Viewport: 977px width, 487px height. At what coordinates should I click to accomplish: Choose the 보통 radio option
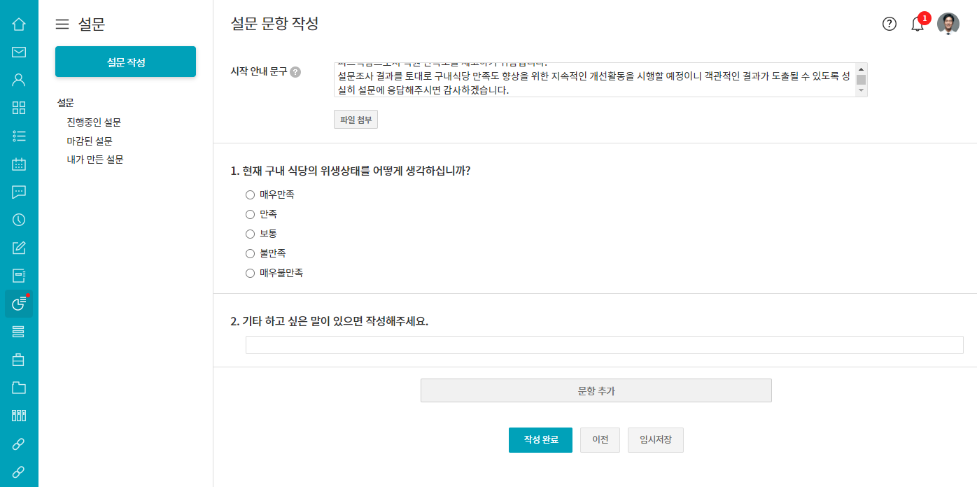(250, 234)
